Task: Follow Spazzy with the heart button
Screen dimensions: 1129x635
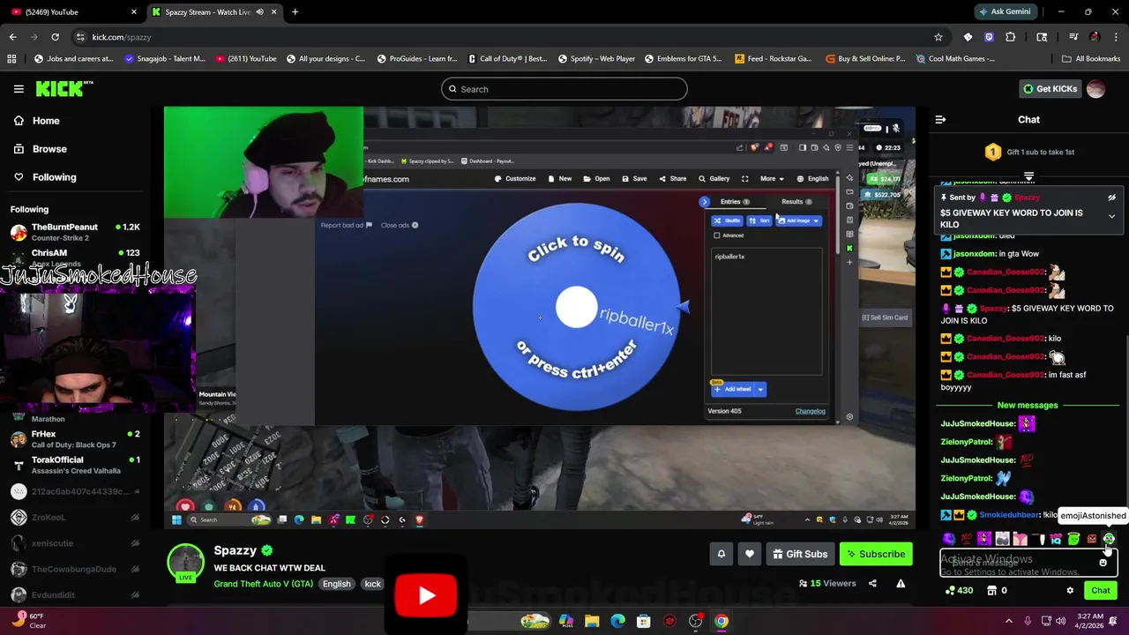Action: [750, 554]
